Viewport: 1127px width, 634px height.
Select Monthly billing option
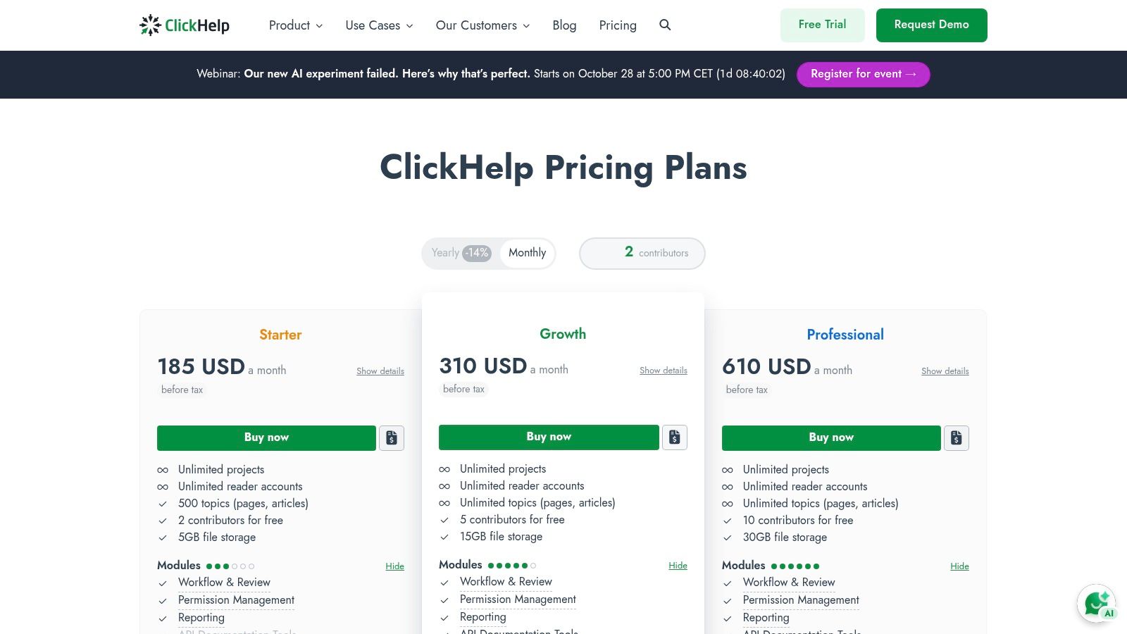[x=527, y=252]
